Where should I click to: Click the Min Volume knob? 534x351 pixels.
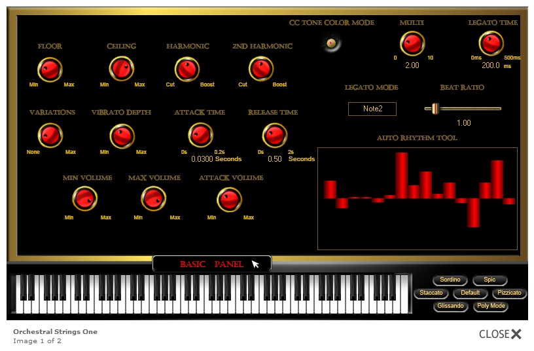point(85,199)
